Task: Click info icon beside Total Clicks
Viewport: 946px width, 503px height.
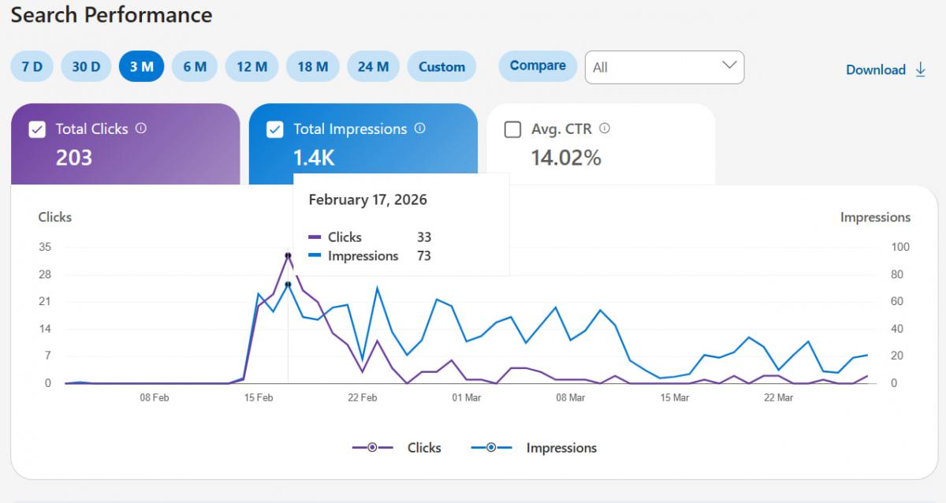Action: click(x=141, y=129)
